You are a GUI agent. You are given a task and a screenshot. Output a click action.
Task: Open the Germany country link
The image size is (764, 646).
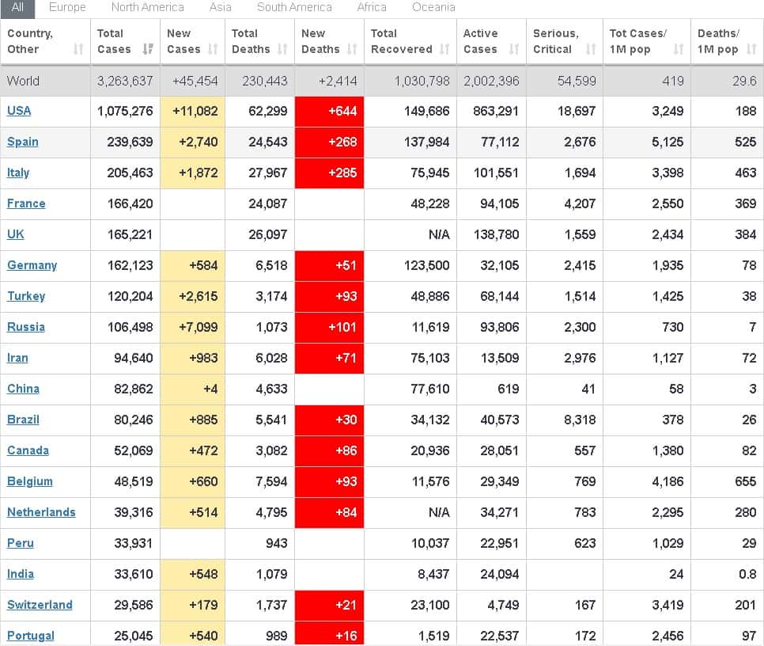(x=32, y=265)
